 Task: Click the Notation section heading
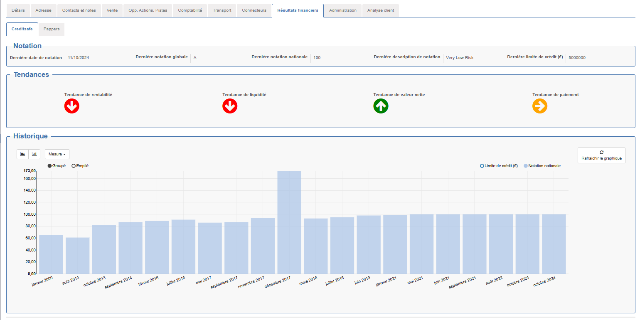coord(27,46)
